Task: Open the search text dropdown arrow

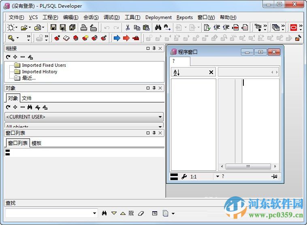Action: point(94,213)
